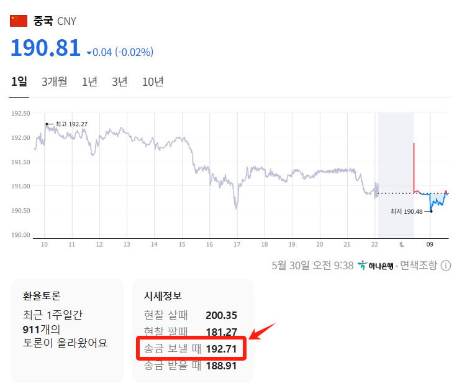Open the 면책조항 disclaimer link

tap(418, 266)
